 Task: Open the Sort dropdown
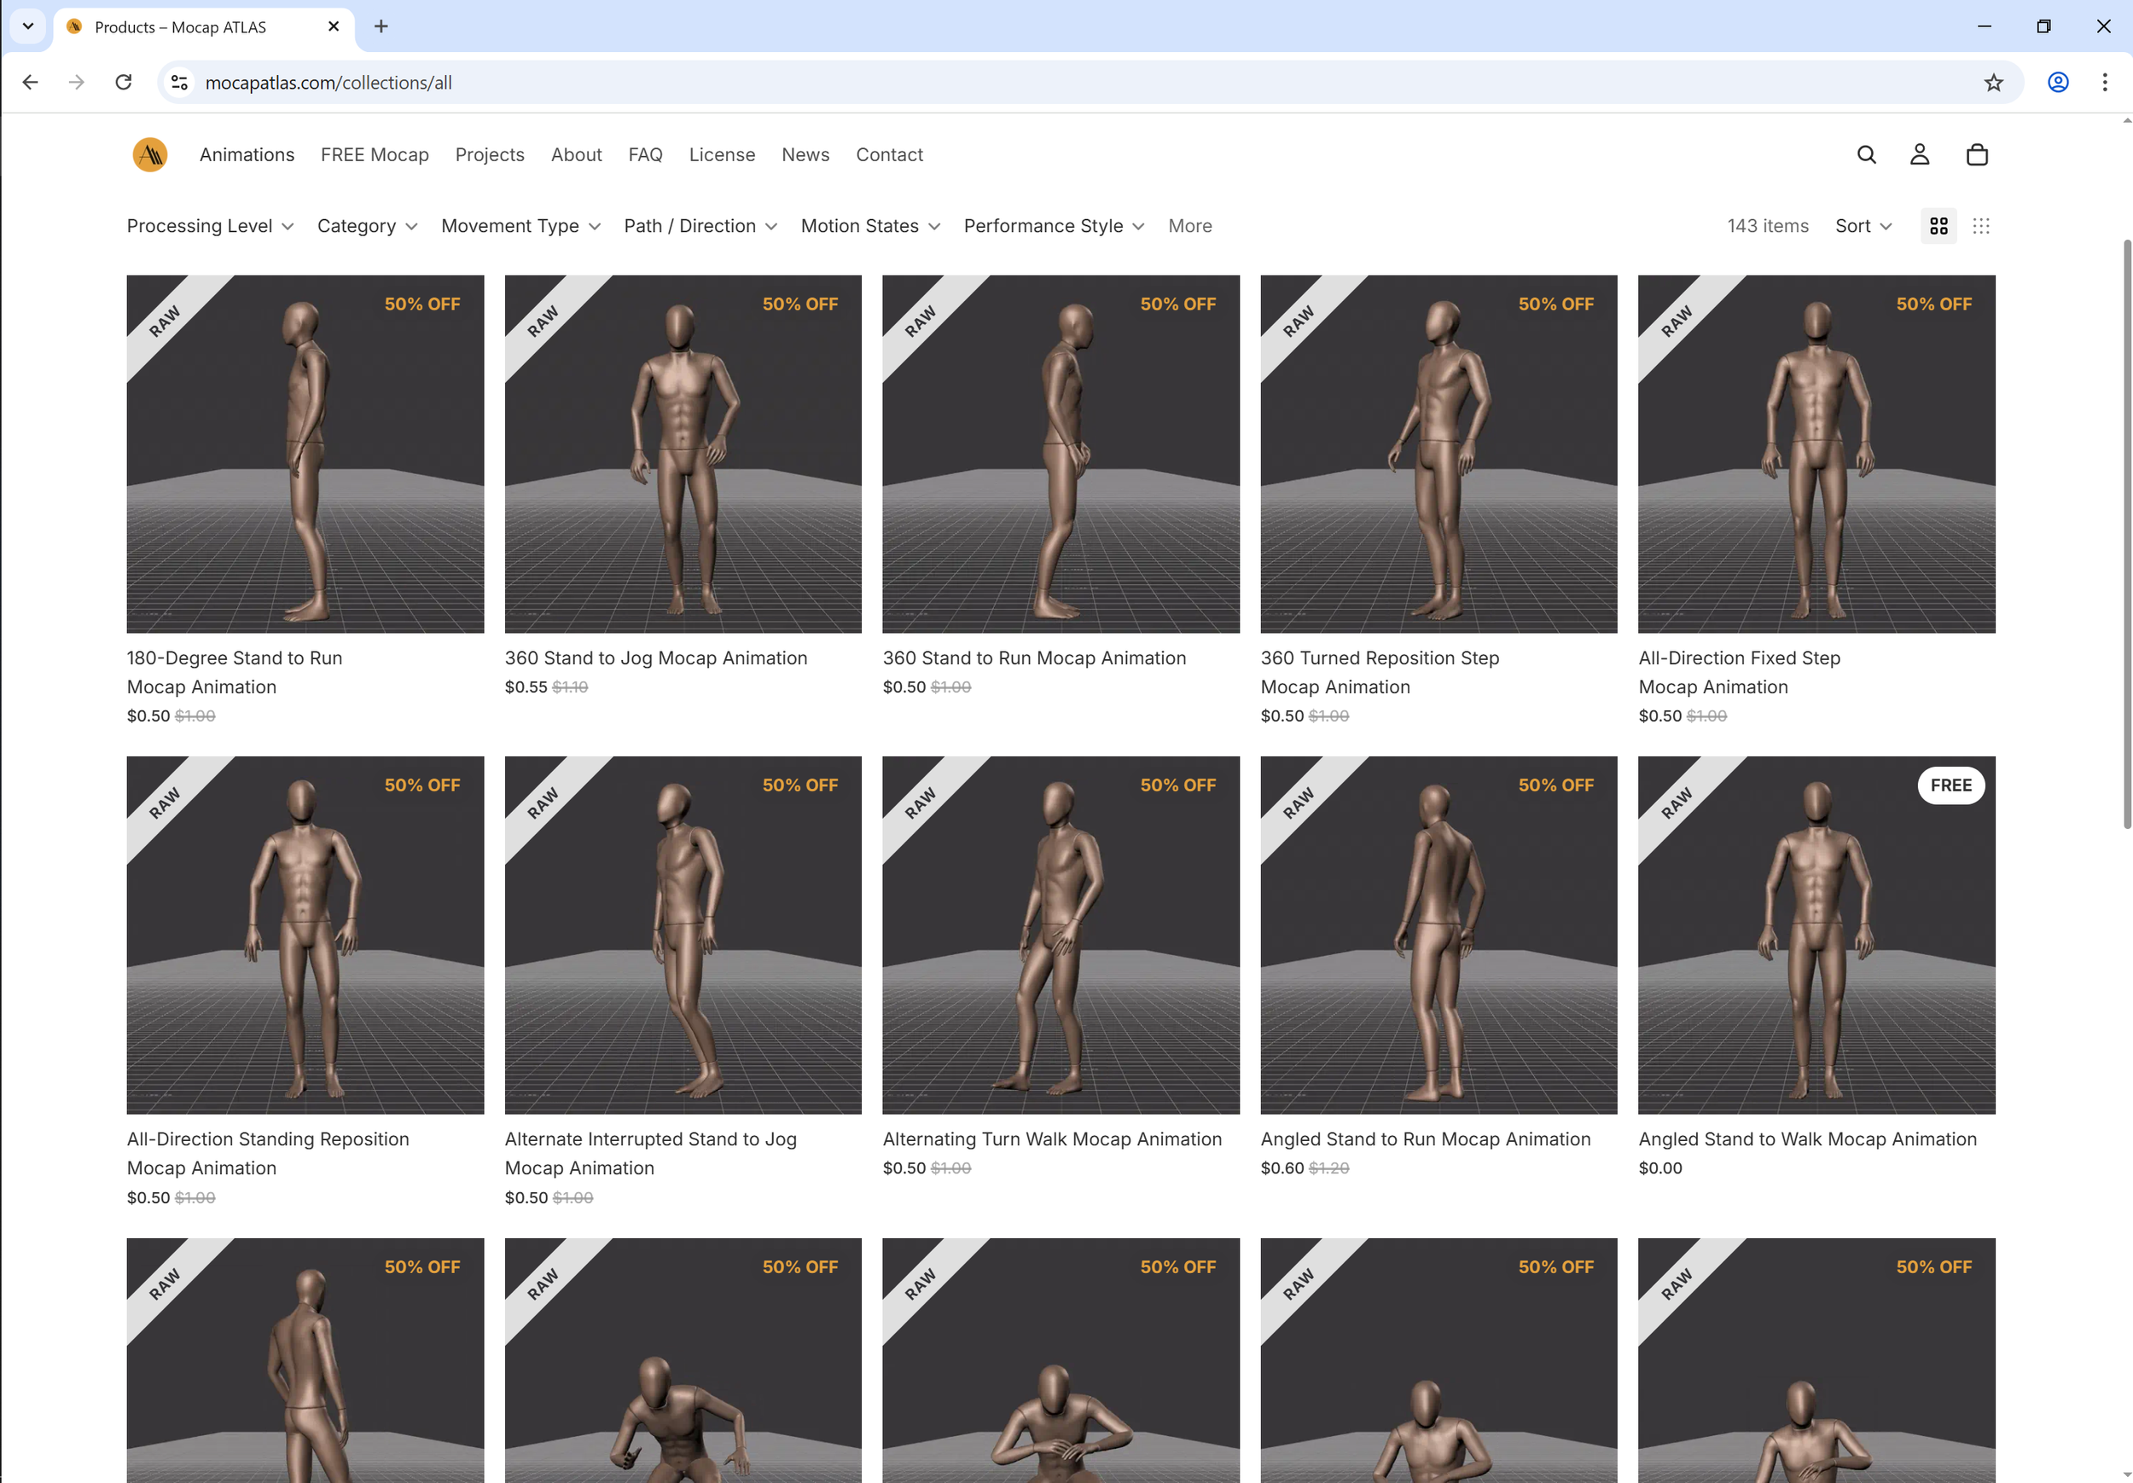(x=1863, y=226)
